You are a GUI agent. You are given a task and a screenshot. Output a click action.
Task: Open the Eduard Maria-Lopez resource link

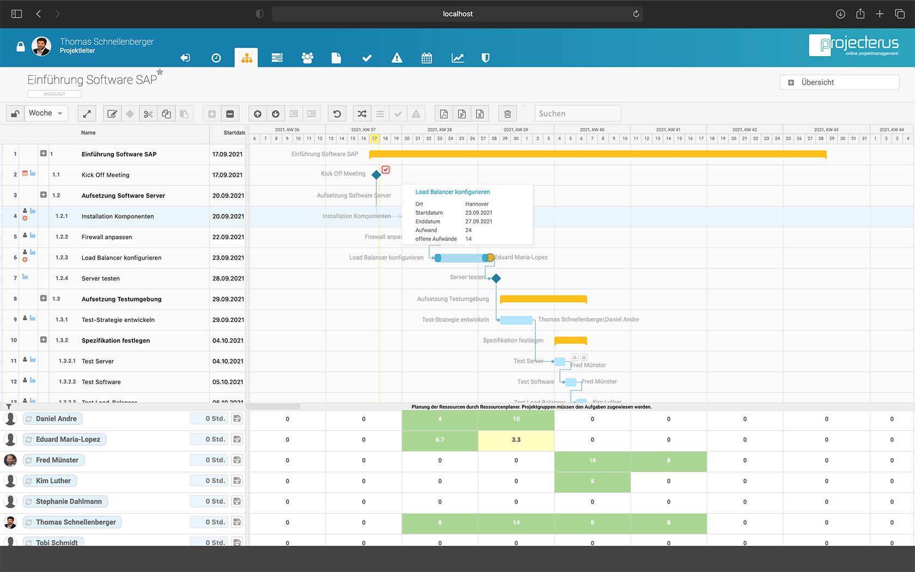tap(64, 439)
